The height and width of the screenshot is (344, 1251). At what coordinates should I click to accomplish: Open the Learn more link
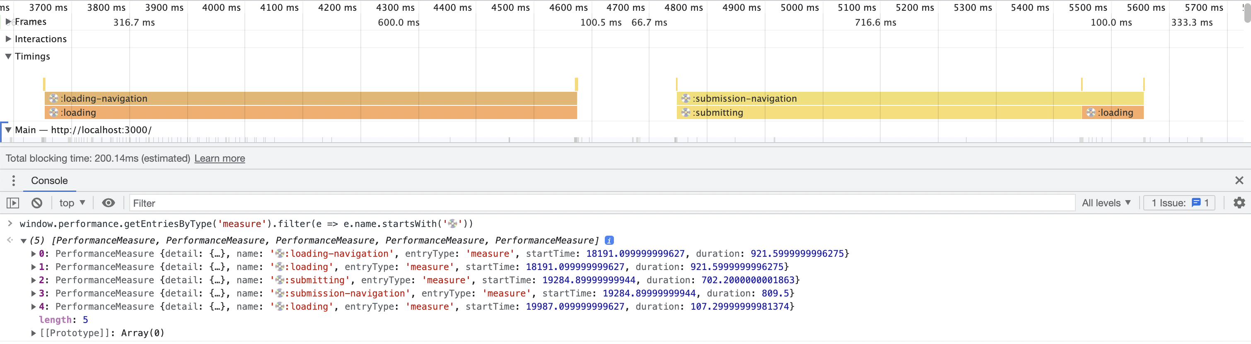click(x=220, y=158)
